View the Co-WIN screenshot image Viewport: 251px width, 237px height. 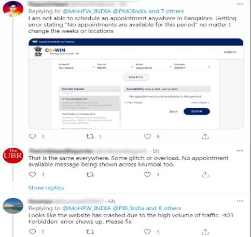point(136,84)
